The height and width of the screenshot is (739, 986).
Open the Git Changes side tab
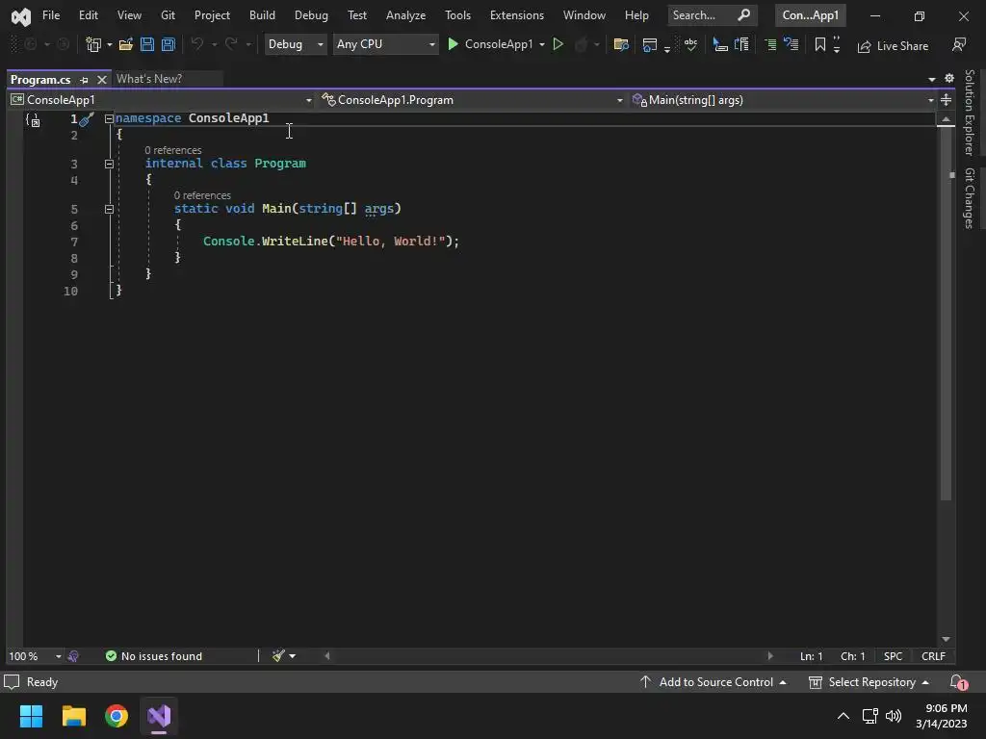[x=970, y=198]
